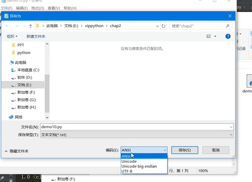This screenshot has width=252, height=182.
Task: Toggle the encoding ANSI combo box
Action: (x=144, y=150)
